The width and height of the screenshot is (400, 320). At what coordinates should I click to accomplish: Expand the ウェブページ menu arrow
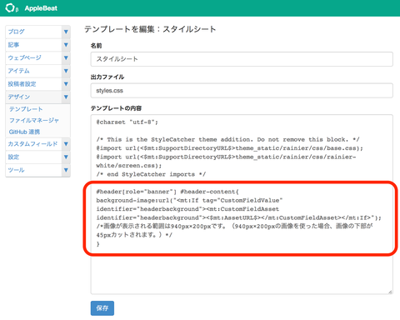[66, 57]
